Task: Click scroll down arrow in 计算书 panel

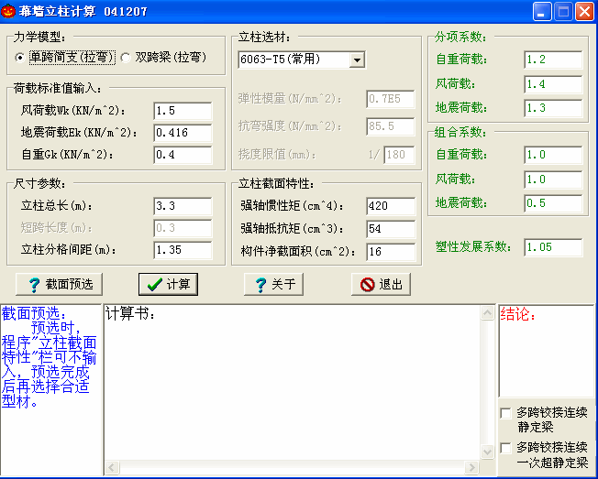Action: pyautogui.click(x=487, y=452)
